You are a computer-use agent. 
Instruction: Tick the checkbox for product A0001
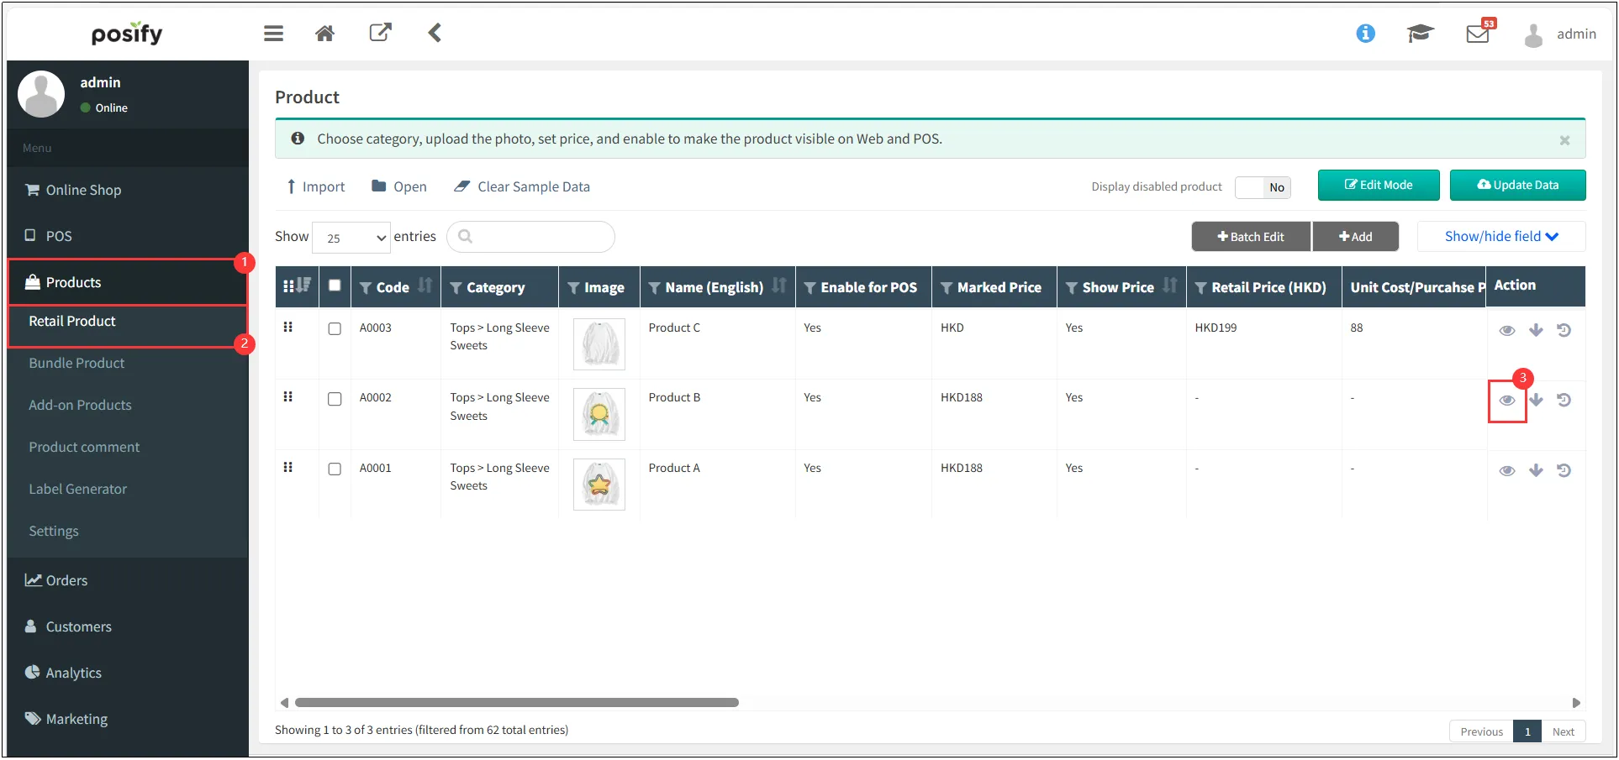[335, 469]
